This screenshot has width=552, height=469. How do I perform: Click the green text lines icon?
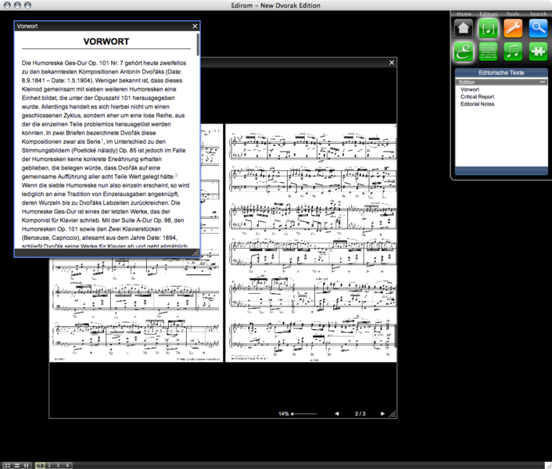coord(489,52)
